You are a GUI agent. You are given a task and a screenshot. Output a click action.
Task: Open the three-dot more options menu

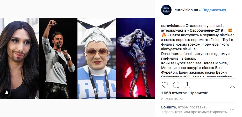coord(232,110)
